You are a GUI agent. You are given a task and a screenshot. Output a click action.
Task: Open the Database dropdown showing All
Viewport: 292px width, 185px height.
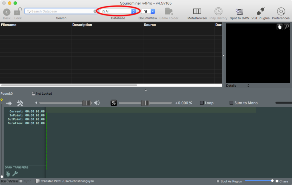coord(118,11)
